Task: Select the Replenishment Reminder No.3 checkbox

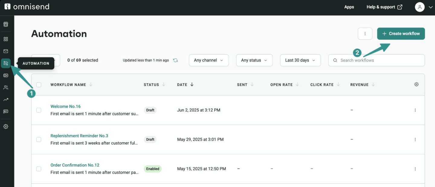Action: (39, 140)
